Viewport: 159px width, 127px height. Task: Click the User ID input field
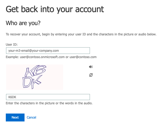48,50
